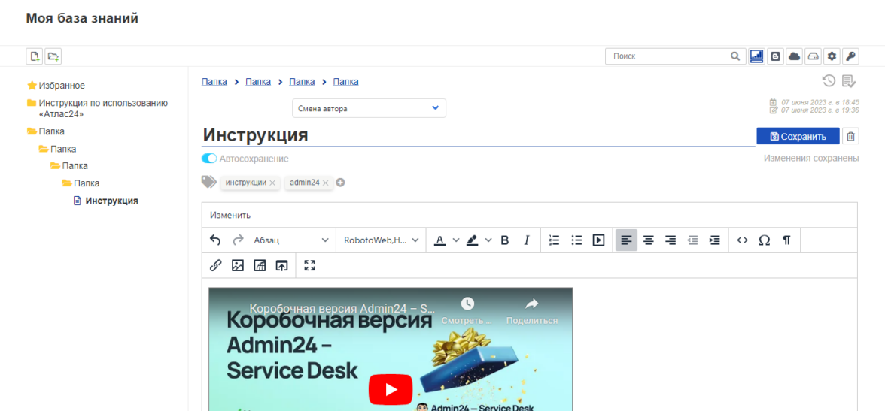Open the cloud storage icon
Screen dimensions: 885x411
click(794, 56)
